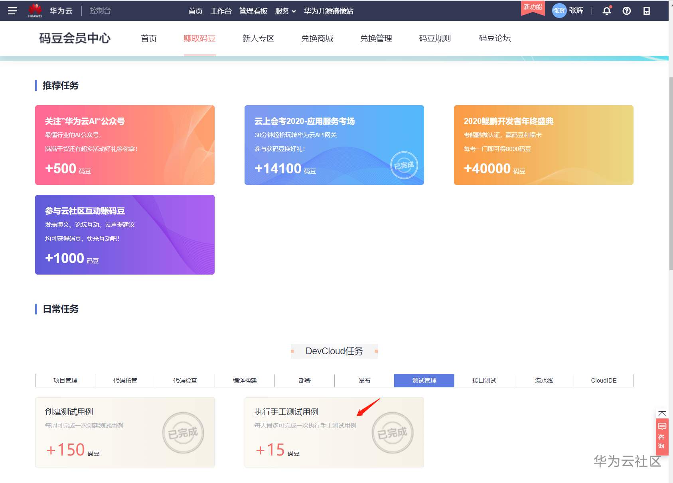
Task: Open the notifications bell
Action: (x=607, y=11)
